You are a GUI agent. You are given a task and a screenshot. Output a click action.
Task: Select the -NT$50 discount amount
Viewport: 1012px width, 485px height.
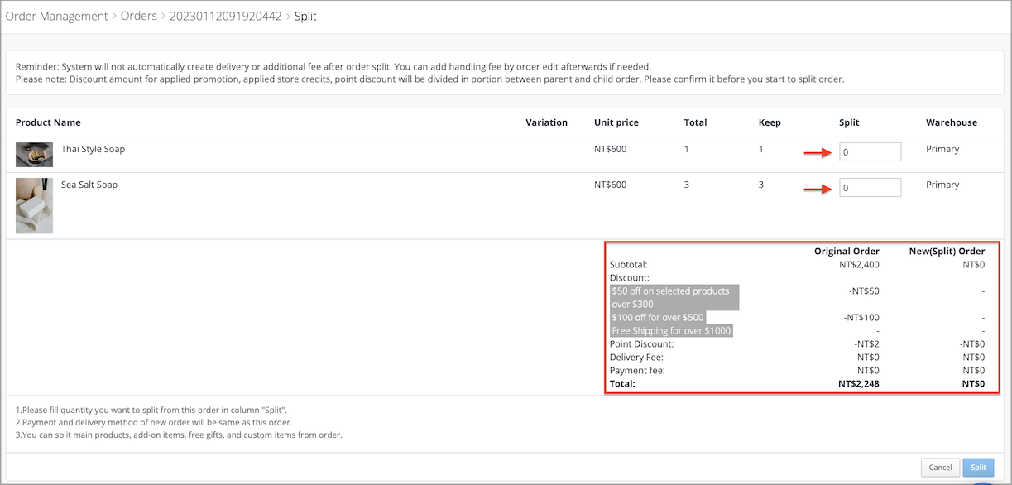click(863, 291)
